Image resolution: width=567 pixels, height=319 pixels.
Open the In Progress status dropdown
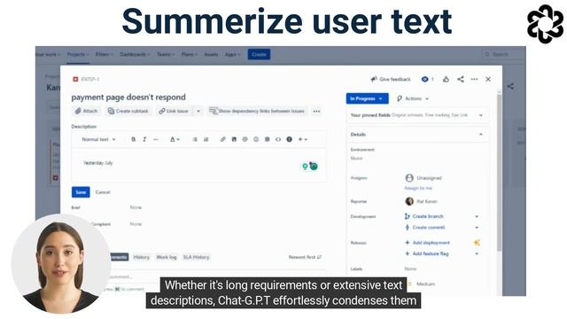pos(367,98)
